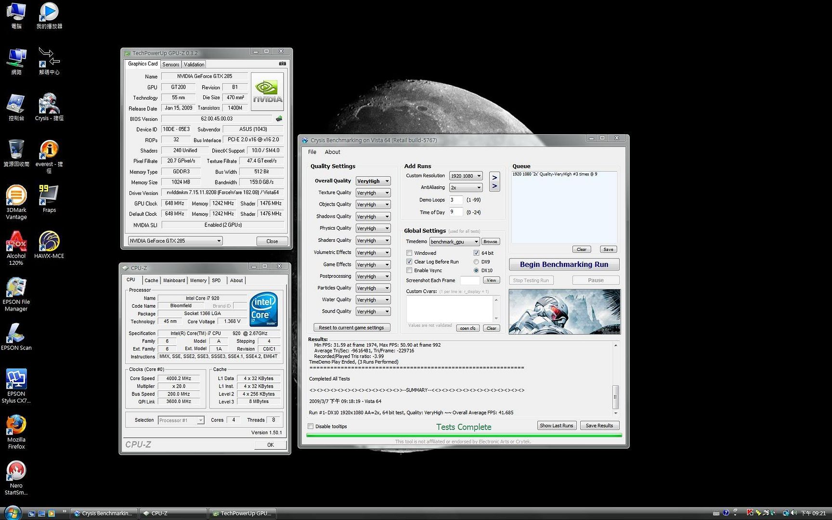Open Alcohol 120% desktop shortcut
Image resolution: width=832 pixels, height=520 pixels.
point(16,248)
